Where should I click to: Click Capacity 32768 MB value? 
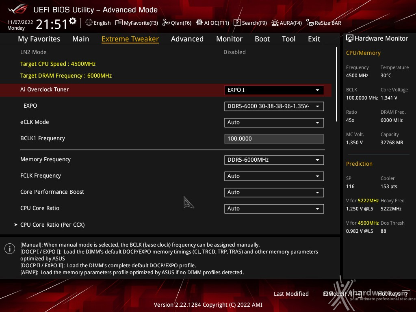[x=392, y=143]
